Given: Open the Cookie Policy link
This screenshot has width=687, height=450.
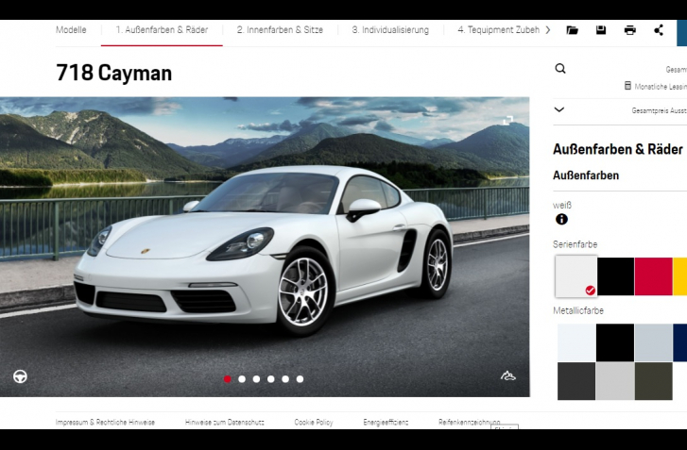Looking at the screenshot, I should [x=314, y=422].
